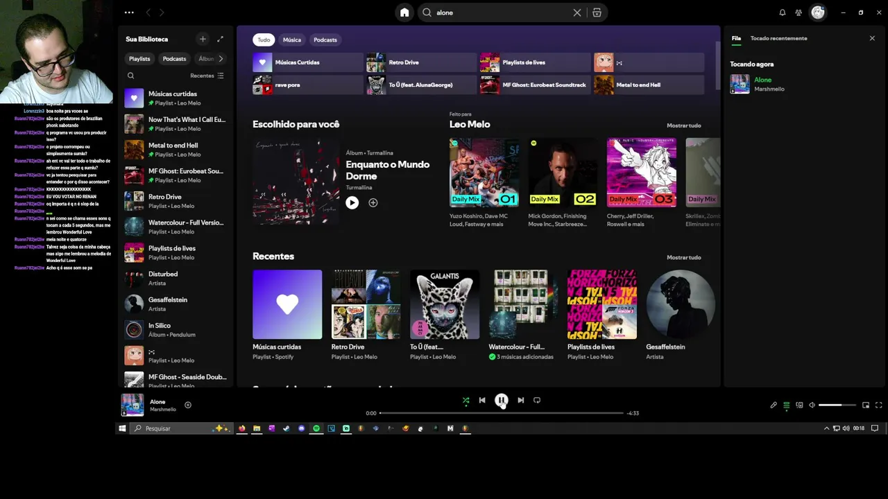
Task: Open Disturbed artist in library list
Action: coord(176,279)
